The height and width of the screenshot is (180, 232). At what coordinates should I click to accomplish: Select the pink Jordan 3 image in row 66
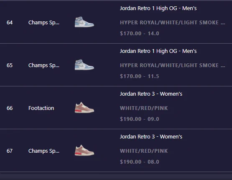click(84, 107)
